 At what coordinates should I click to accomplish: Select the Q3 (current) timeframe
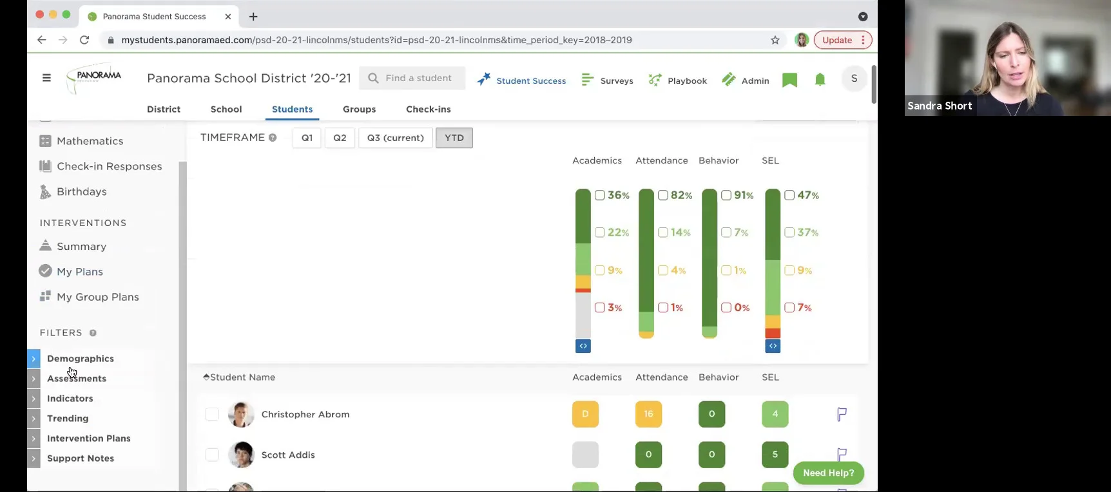[x=396, y=138]
